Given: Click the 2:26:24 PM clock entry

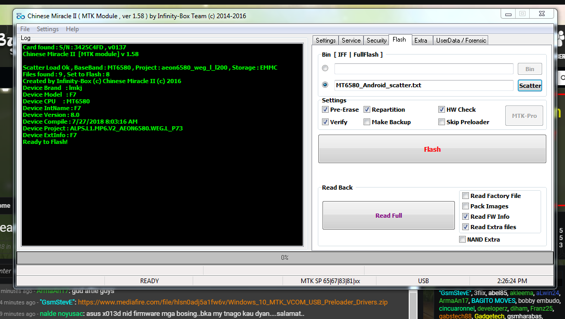Looking at the screenshot, I should tap(512, 281).
